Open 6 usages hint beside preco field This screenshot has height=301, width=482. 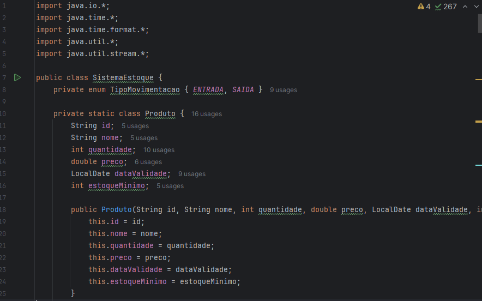tap(148, 162)
